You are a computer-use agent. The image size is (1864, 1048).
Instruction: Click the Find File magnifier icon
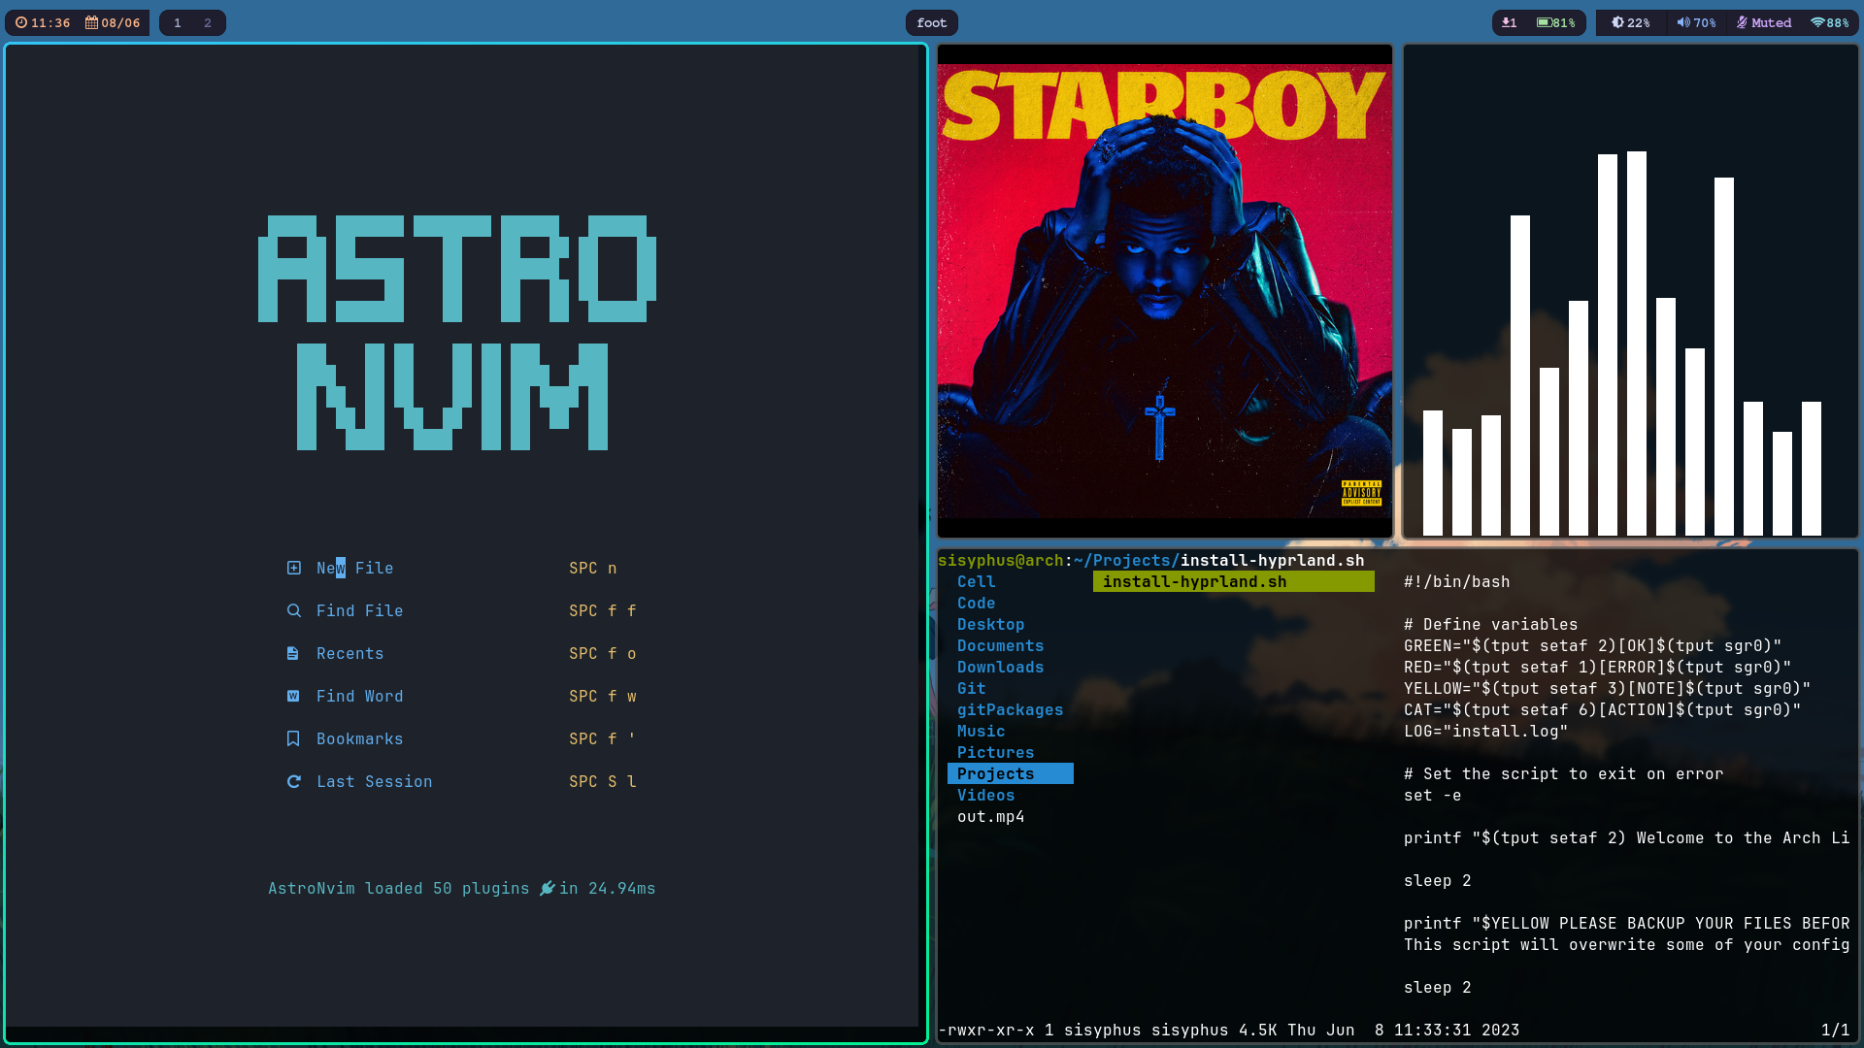(293, 610)
